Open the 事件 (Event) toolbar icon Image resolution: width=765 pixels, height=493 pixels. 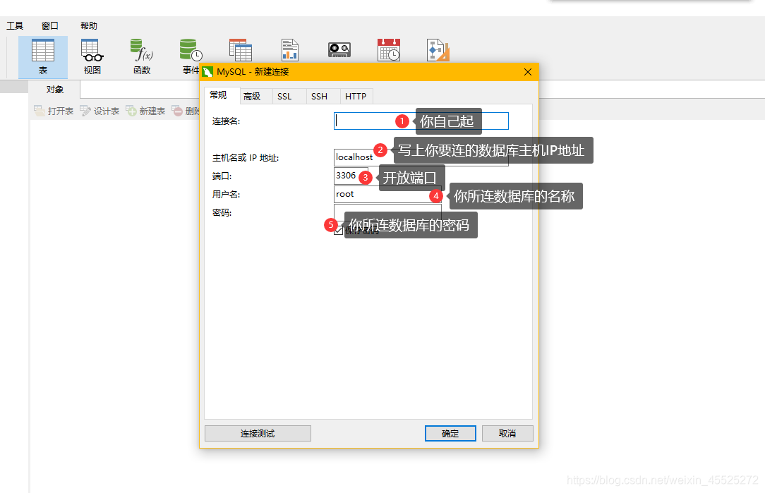click(x=191, y=57)
